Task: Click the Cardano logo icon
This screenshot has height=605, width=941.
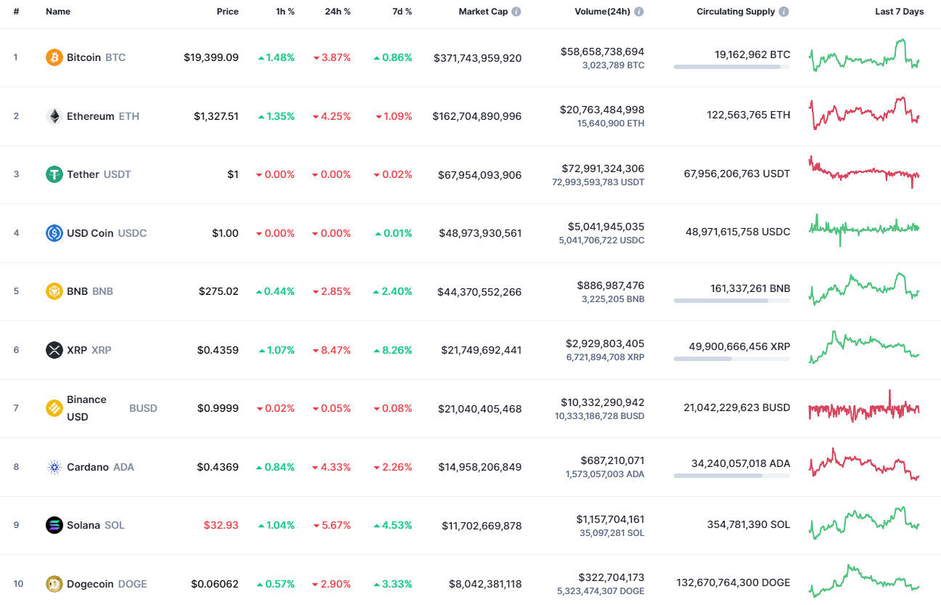Action: click(54, 467)
